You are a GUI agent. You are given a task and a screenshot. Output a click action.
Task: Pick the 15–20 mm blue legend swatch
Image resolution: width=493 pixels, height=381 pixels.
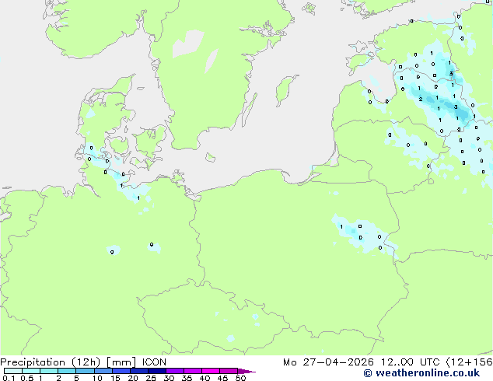tap(121, 371)
